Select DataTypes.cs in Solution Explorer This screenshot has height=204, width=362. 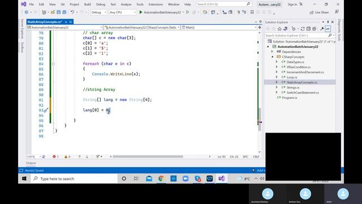click(295, 62)
